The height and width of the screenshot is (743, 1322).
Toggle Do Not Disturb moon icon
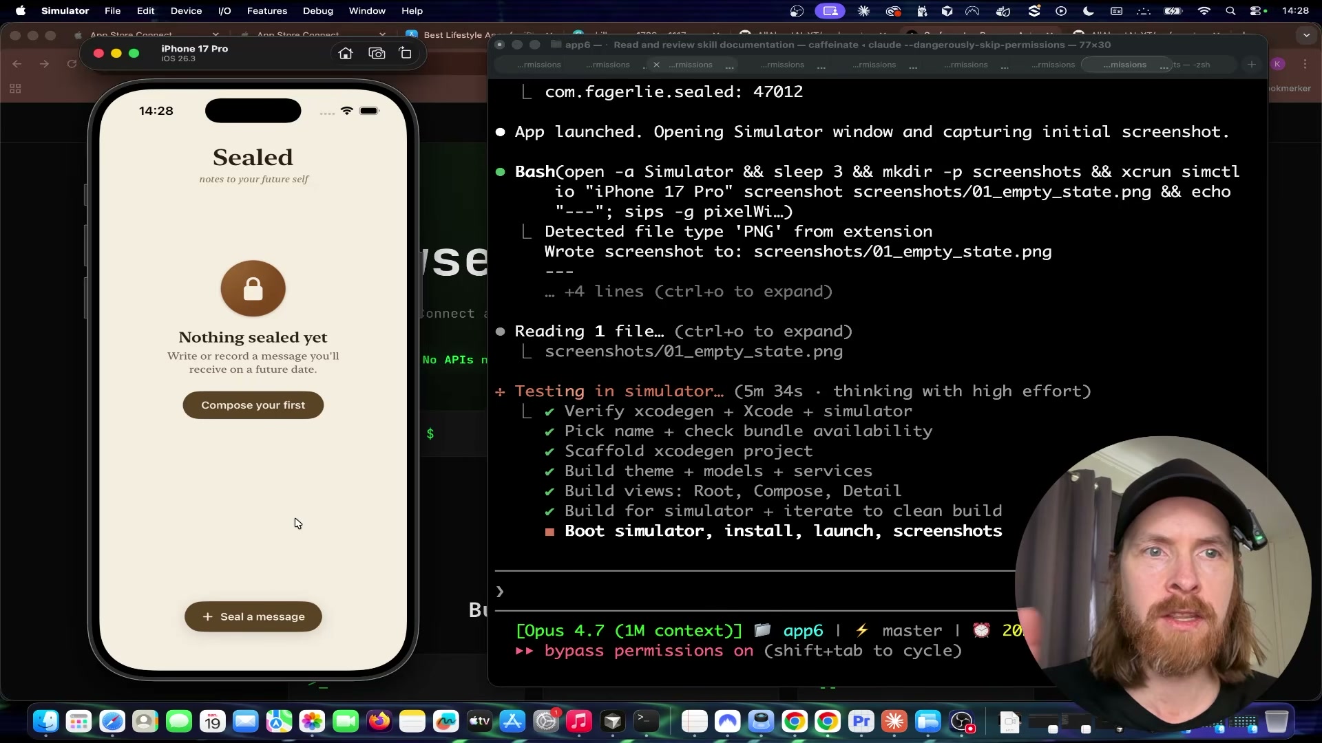point(1088,11)
